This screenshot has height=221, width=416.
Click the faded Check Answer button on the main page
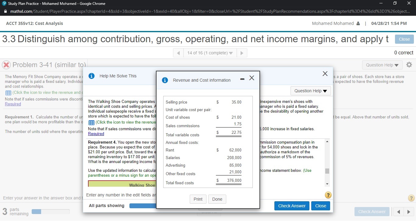(372, 212)
